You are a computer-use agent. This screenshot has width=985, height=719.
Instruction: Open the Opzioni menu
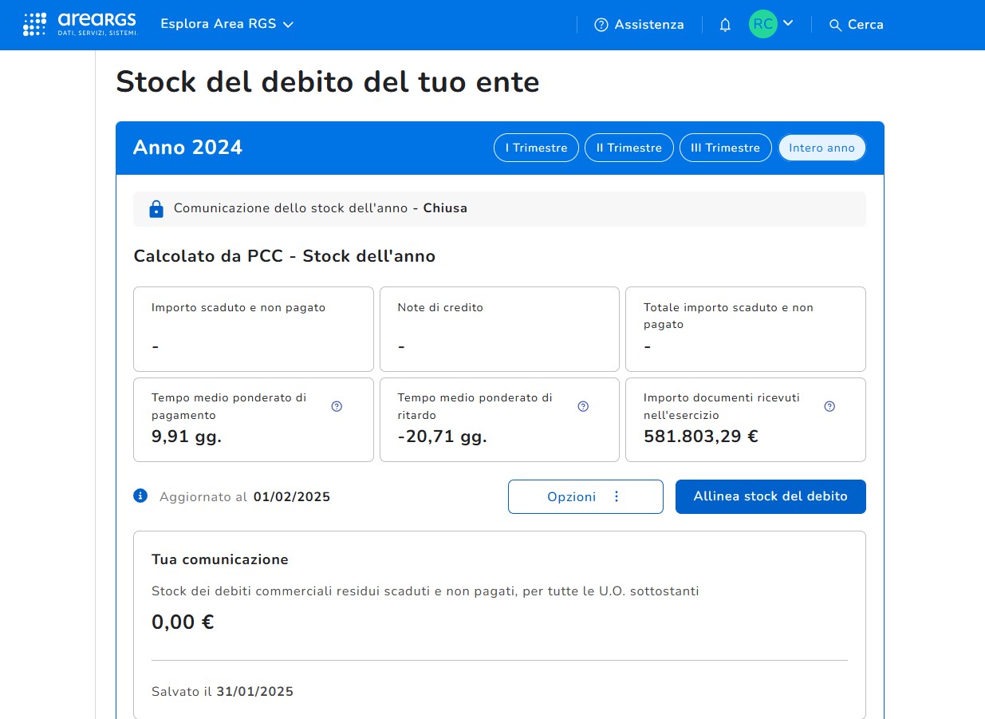click(585, 496)
